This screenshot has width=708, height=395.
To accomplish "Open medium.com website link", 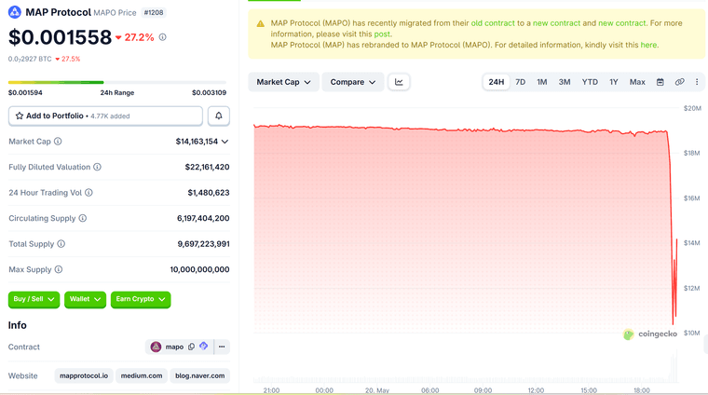I will [x=142, y=375].
